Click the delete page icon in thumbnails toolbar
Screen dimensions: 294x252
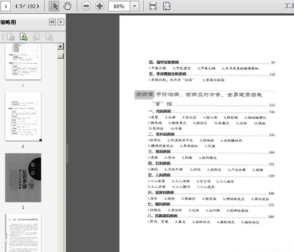10,37
